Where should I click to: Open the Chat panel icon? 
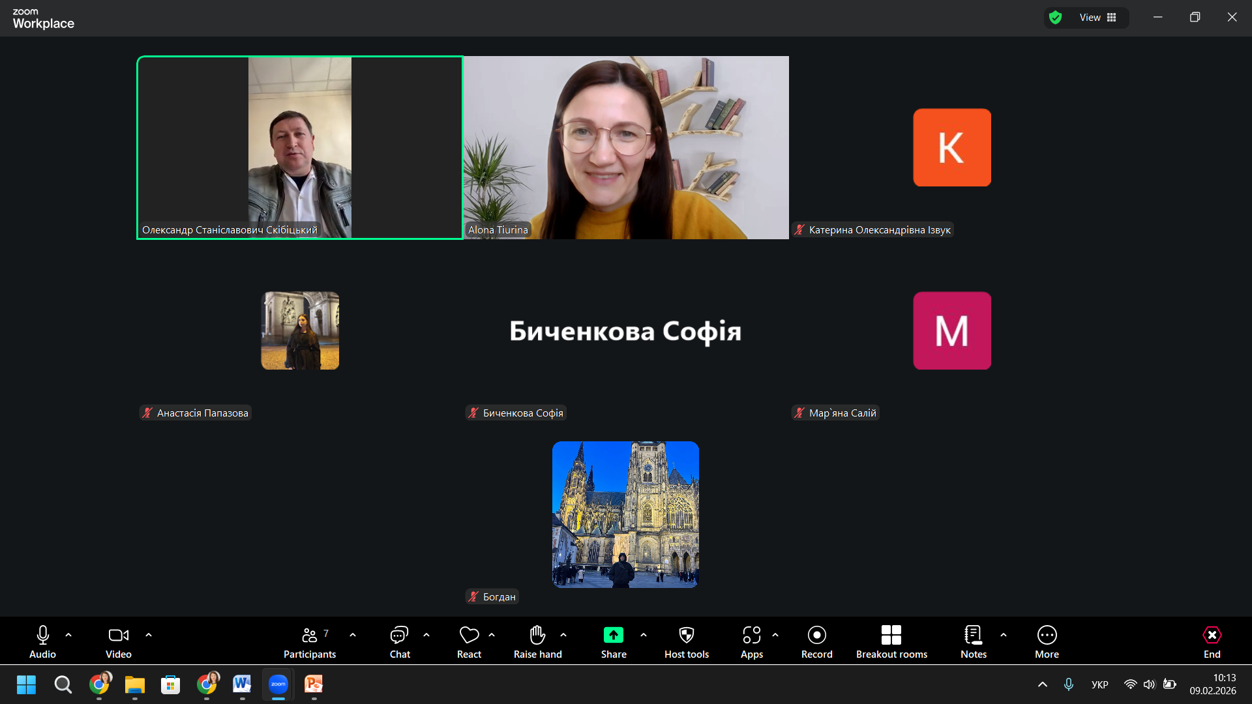[399, 635]
